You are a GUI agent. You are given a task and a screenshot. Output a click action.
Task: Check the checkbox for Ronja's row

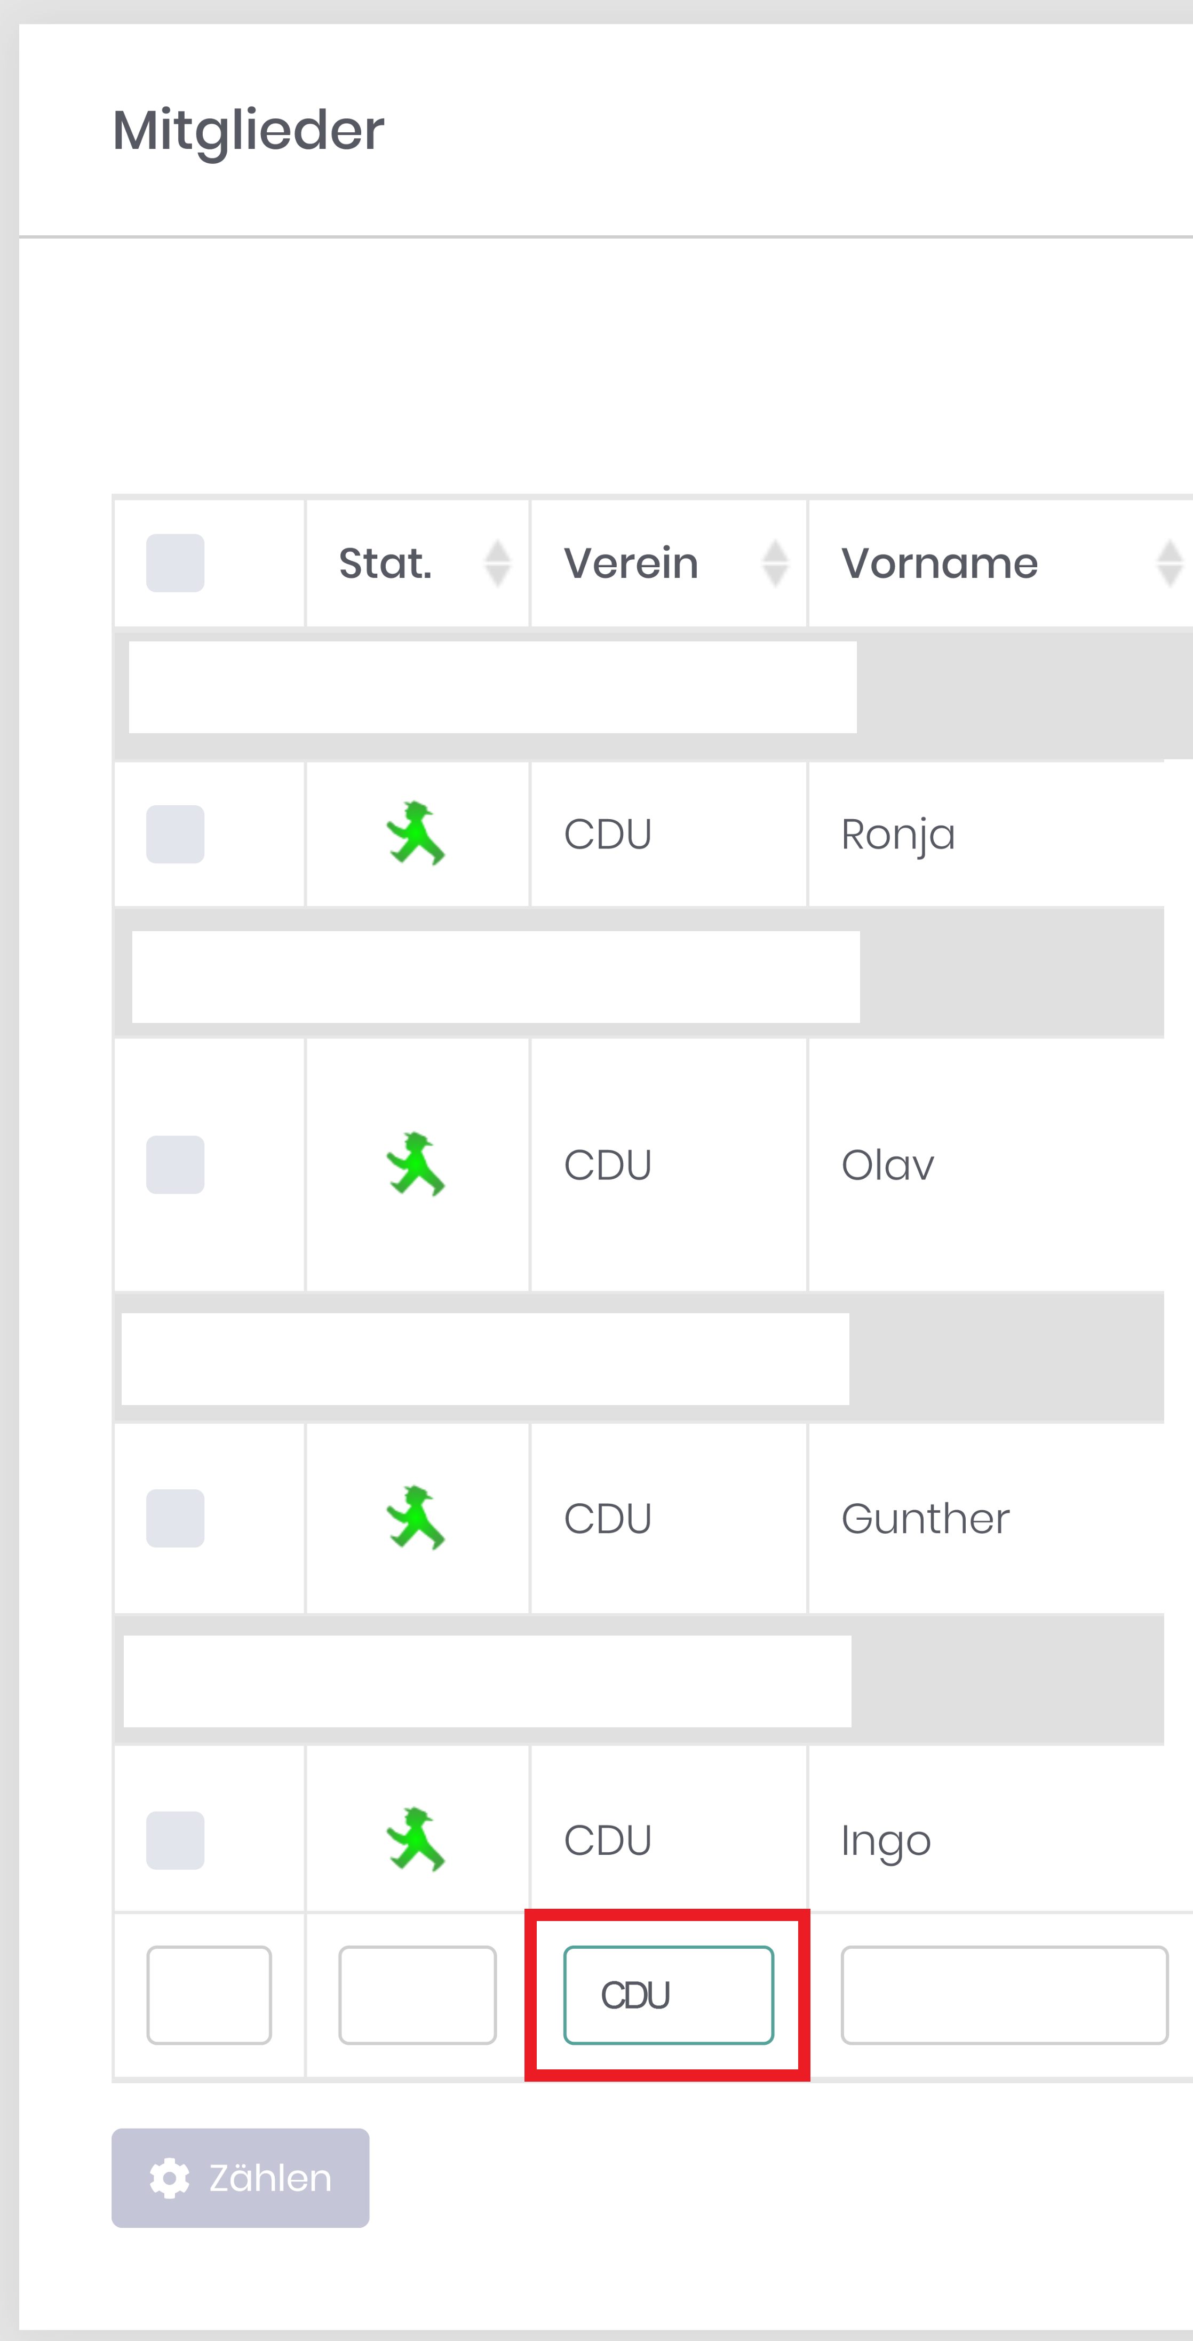176,834
